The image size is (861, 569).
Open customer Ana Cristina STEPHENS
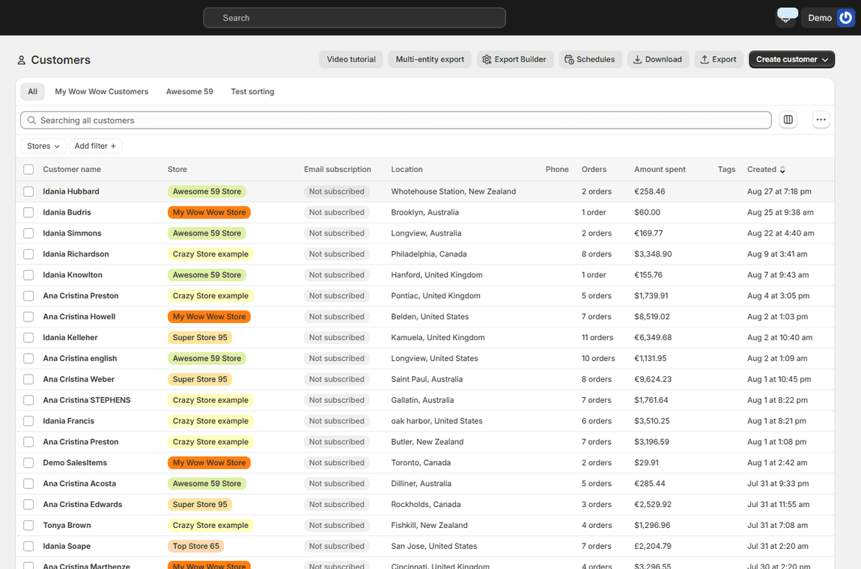coord(87,400)
